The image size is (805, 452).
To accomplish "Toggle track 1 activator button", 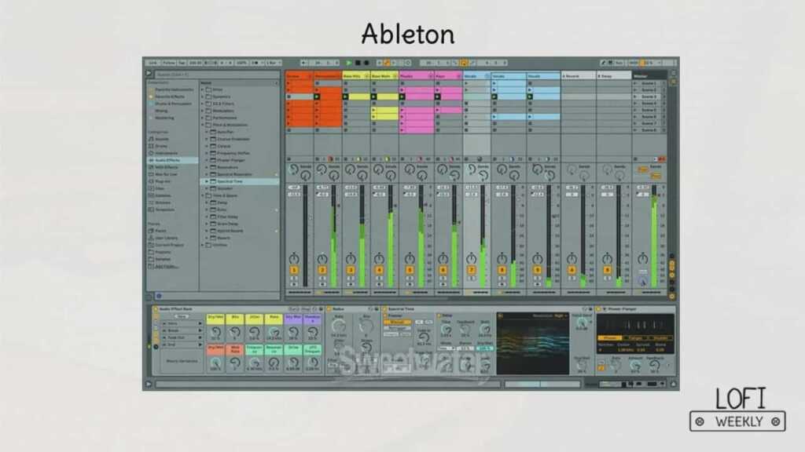I will tap(293, 270).
